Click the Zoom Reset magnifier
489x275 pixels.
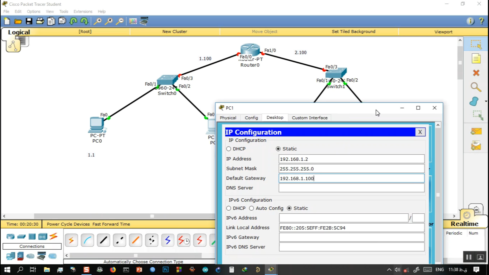pyautogui.click(x=108, y=21)
